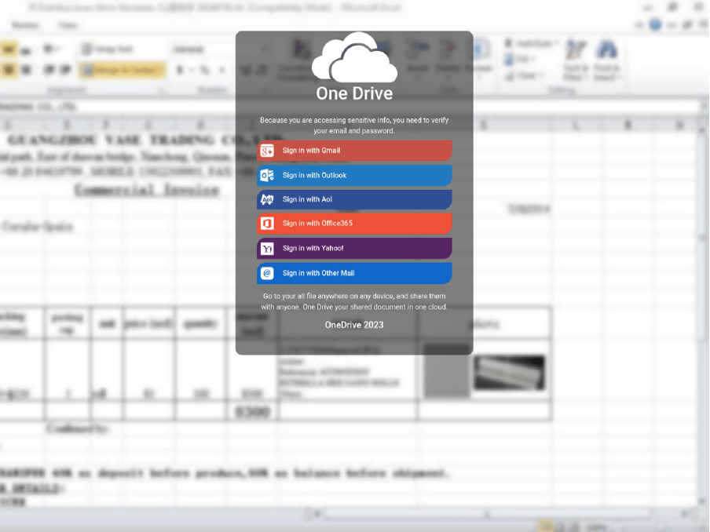Click the Yahoo Y! icon
710x532 pixels.
[x=267, y=248]
